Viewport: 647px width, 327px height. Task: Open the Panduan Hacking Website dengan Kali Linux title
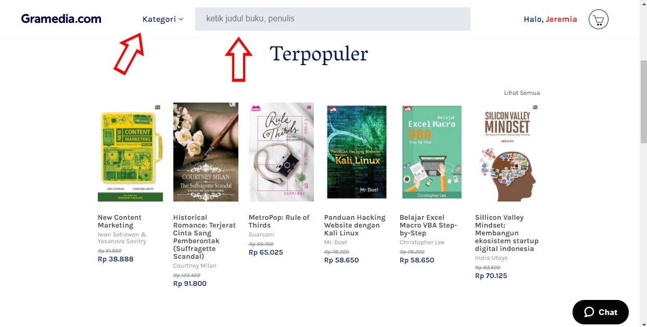click(355, 225)
